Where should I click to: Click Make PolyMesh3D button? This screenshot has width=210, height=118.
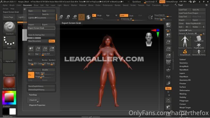click(195, 23)
